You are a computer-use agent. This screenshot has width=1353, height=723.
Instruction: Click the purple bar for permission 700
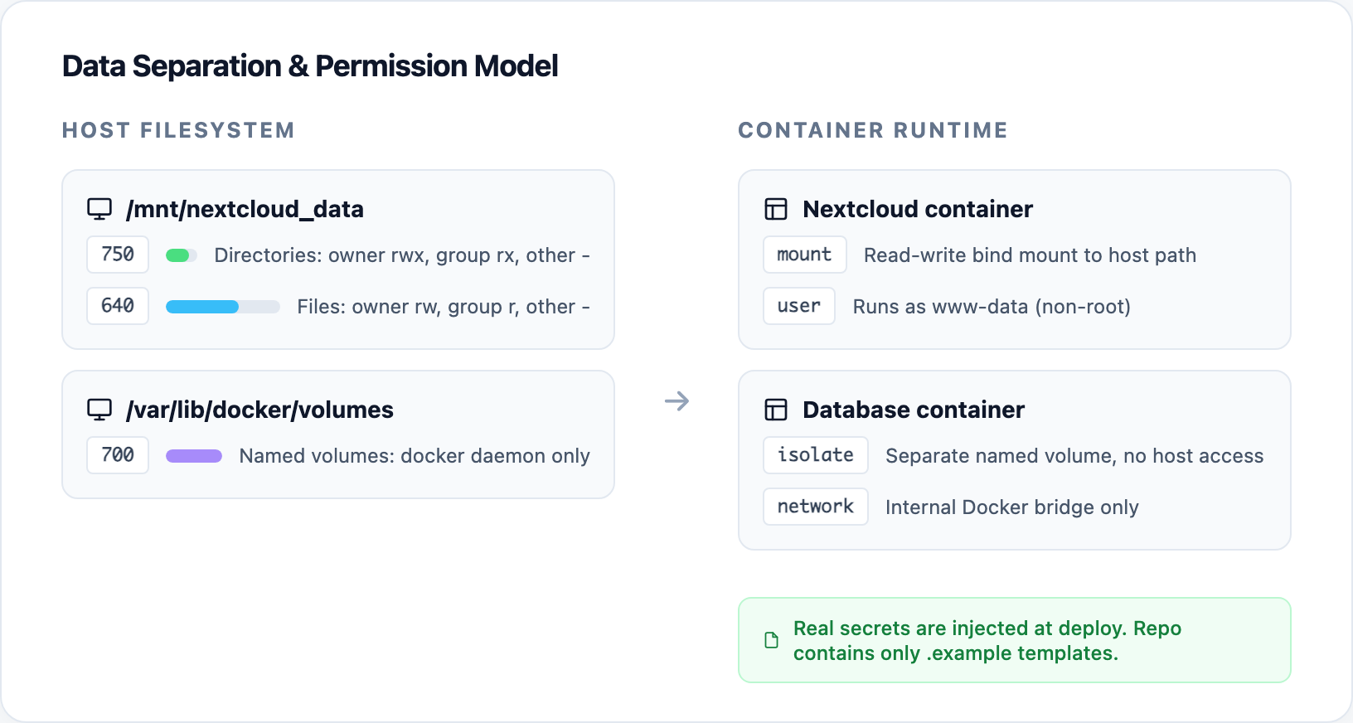coord(194,456)
